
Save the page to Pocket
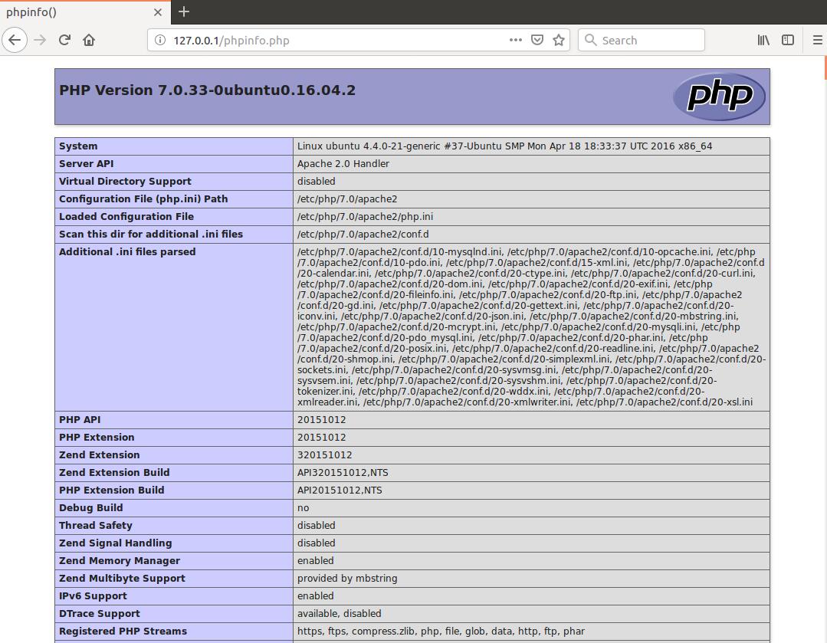[x=537, y=40]
